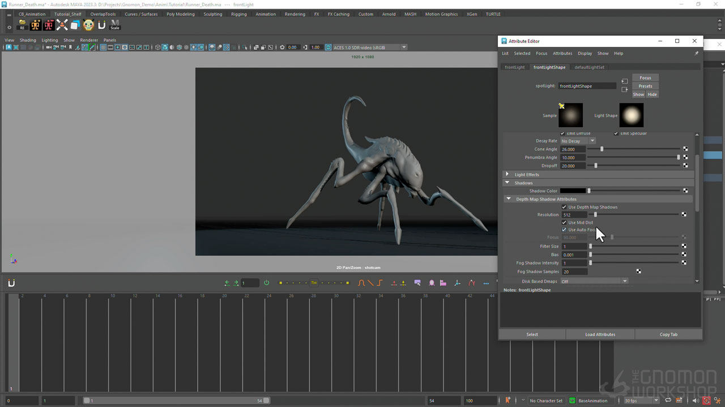Toggle the Use Auto Focus checkbox

564,230
